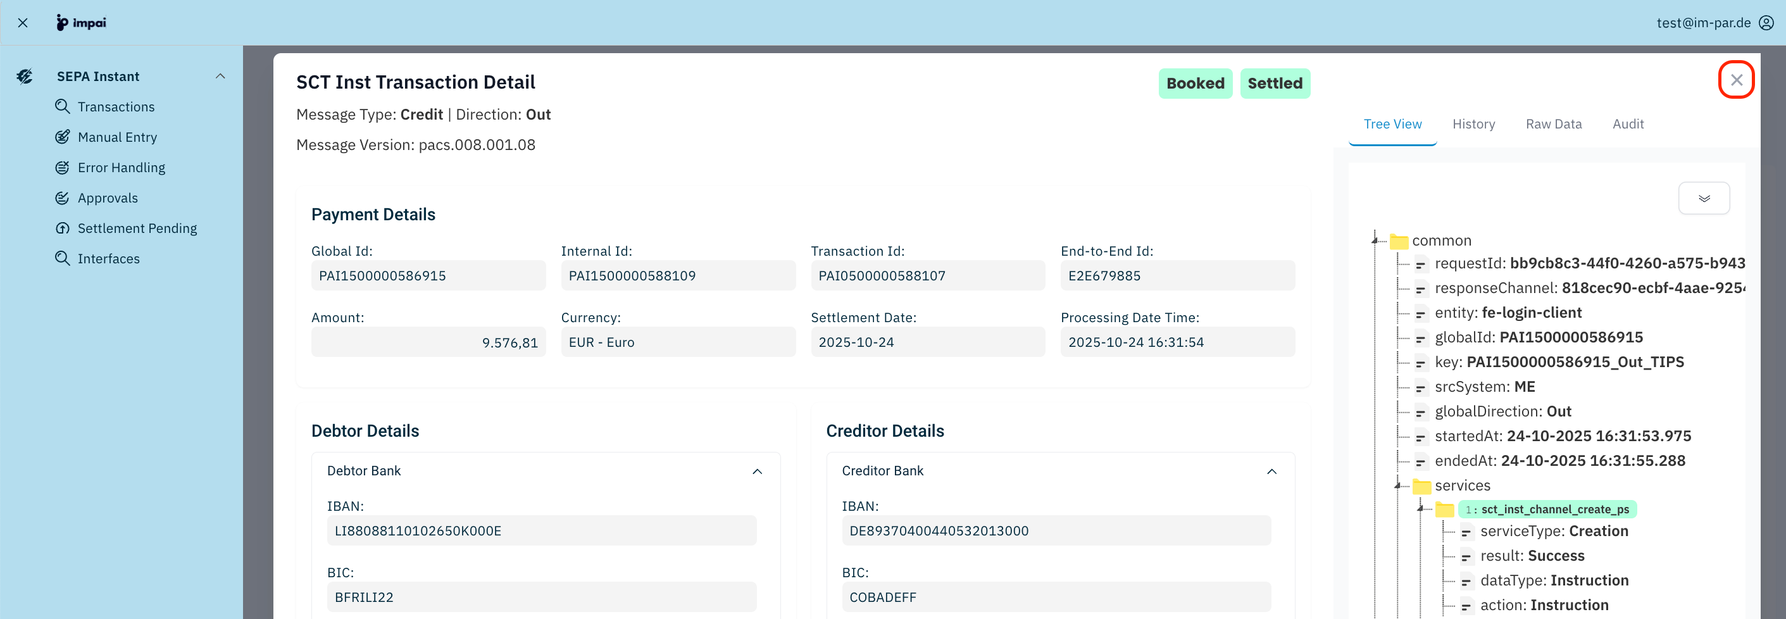Click the Global Id field

428,276
